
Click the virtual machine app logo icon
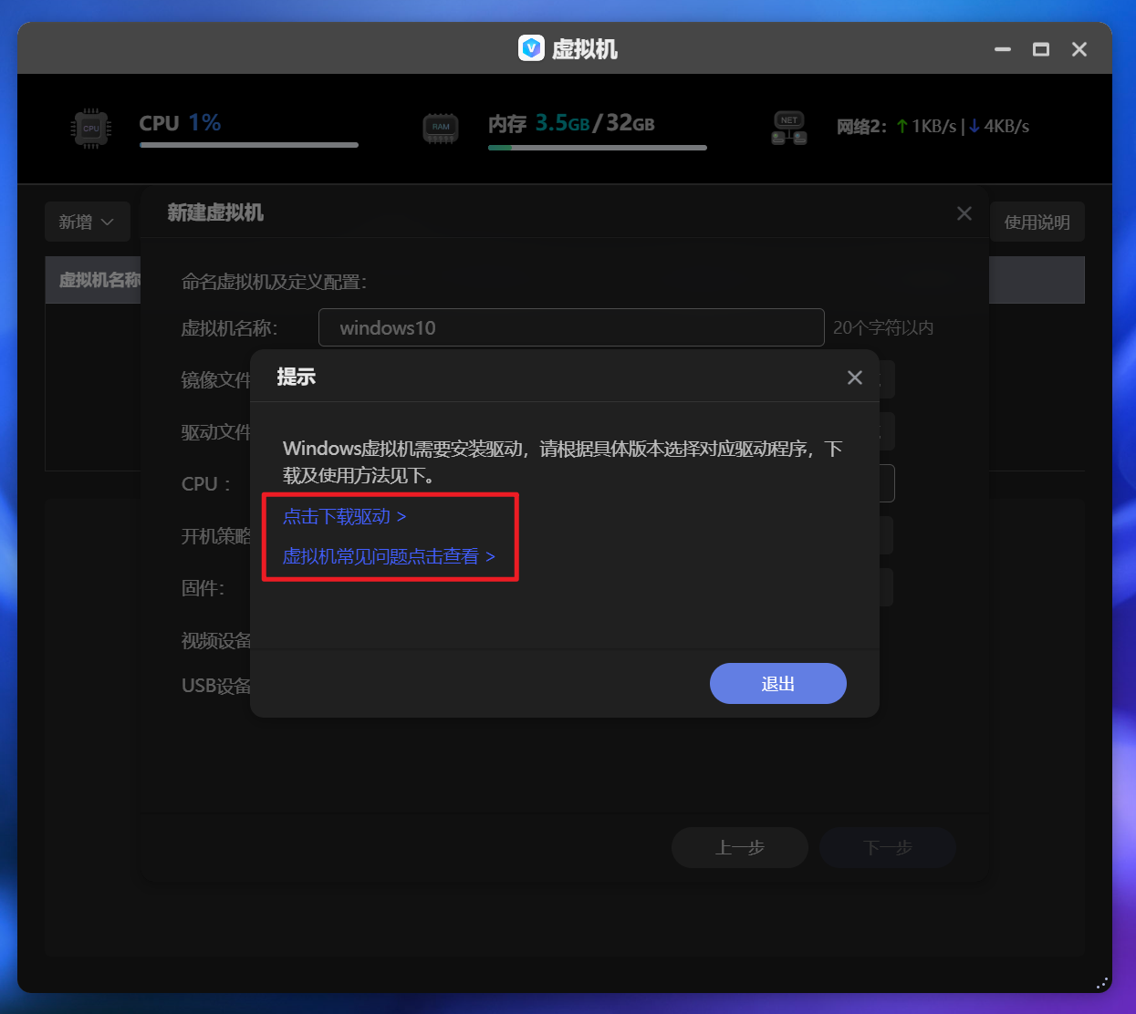(x=531, y=48)
